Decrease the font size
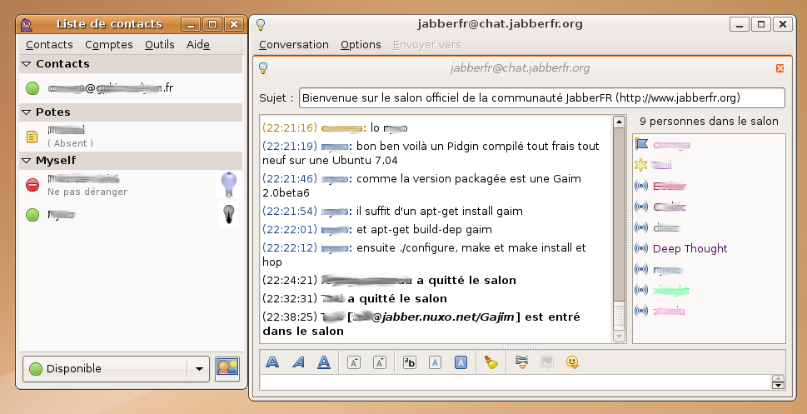The height and width of the screenshot is (414, 807). (x=379, y=362)
